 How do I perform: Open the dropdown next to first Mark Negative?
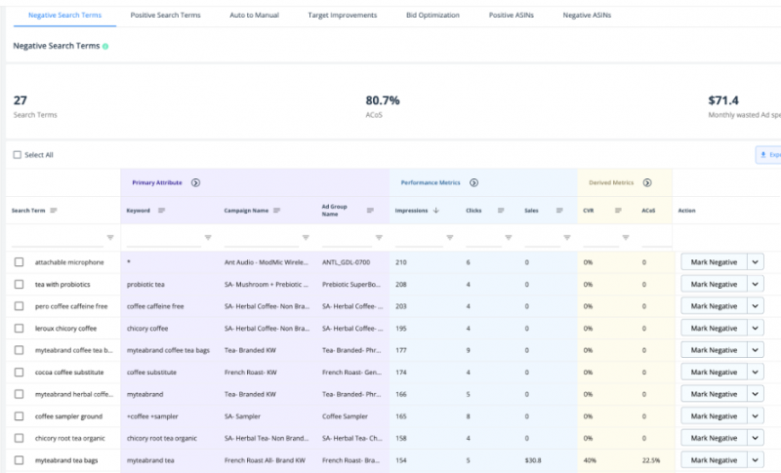pos(756,261)
